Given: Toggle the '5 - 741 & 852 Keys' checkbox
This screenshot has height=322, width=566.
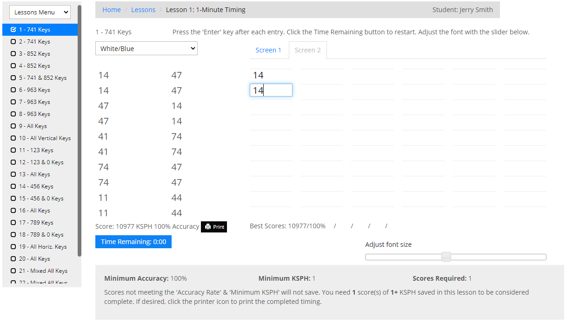Looking at the screenshot, I should (13, 78).
